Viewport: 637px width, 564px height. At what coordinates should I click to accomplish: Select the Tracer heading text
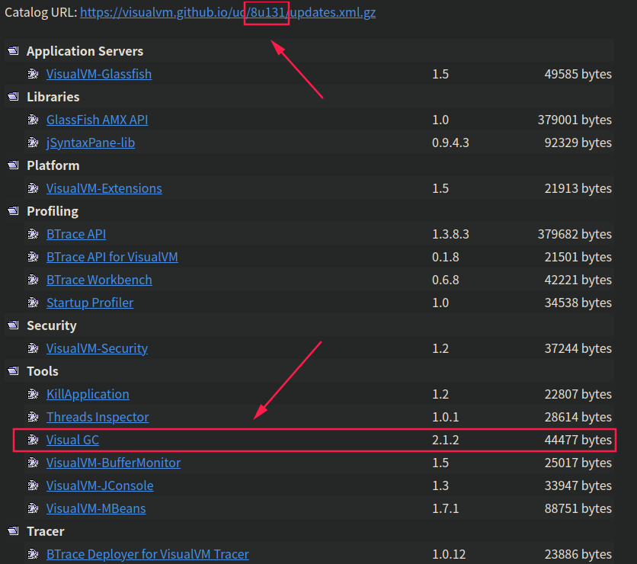(x=46, y=531)
